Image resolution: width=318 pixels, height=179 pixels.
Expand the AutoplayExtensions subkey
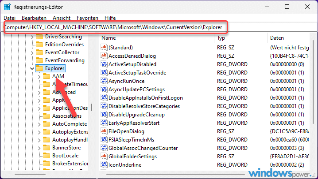[x=39, y=132]
